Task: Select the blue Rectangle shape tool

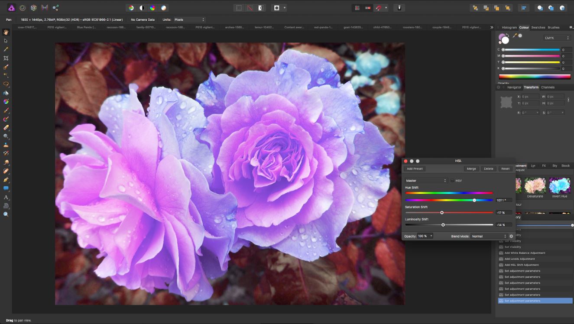Action: pos(6,188)
